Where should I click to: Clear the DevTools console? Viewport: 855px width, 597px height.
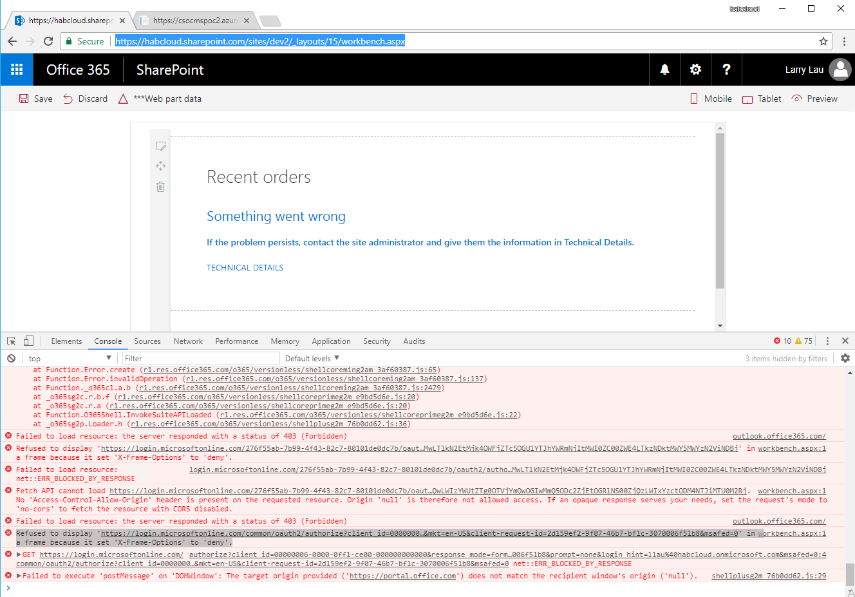coord(11,358)
